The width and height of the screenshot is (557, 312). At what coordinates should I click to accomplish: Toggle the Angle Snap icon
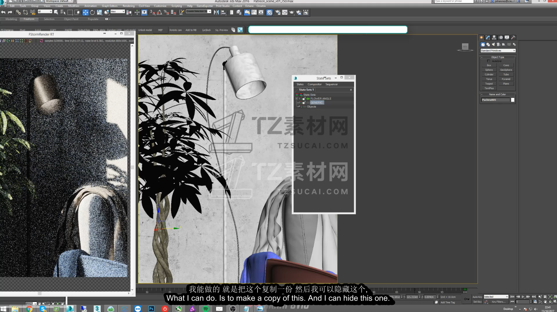click(x=159, y=12)
